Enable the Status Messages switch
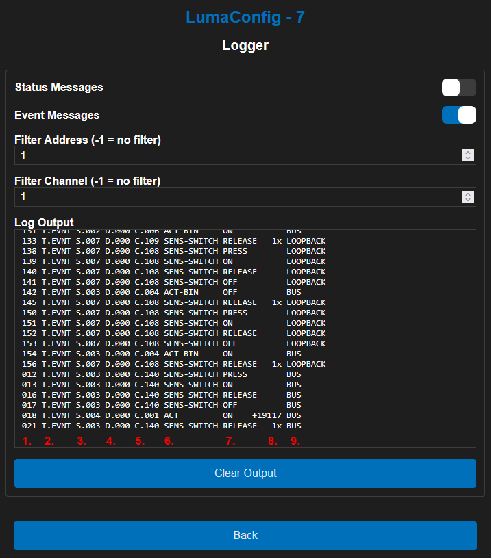The width and height of the screenshot is (492, 559). click(x=459, y=88)
